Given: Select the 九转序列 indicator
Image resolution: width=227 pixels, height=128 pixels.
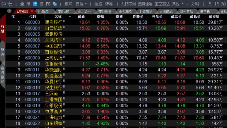Looking at the screenshot, I should coord(128,4).
